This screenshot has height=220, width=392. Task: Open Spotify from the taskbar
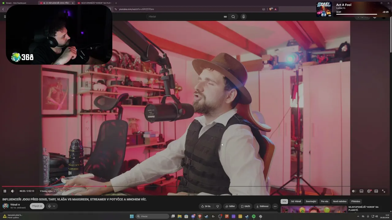254,216
